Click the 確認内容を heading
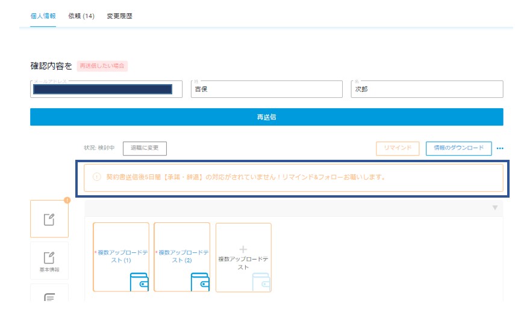 pos(51,66)
